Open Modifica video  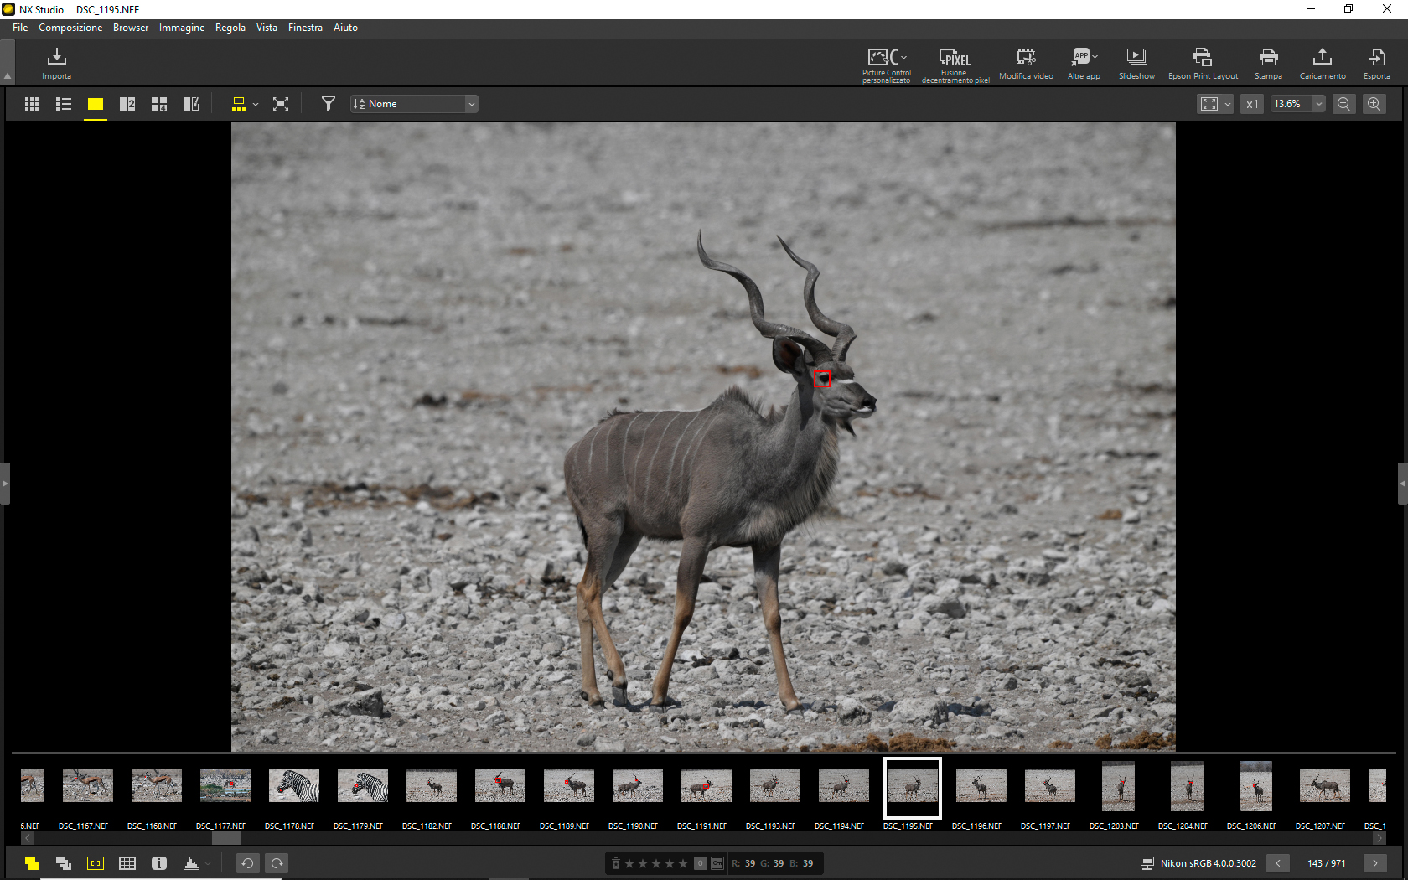point(1025,63)
